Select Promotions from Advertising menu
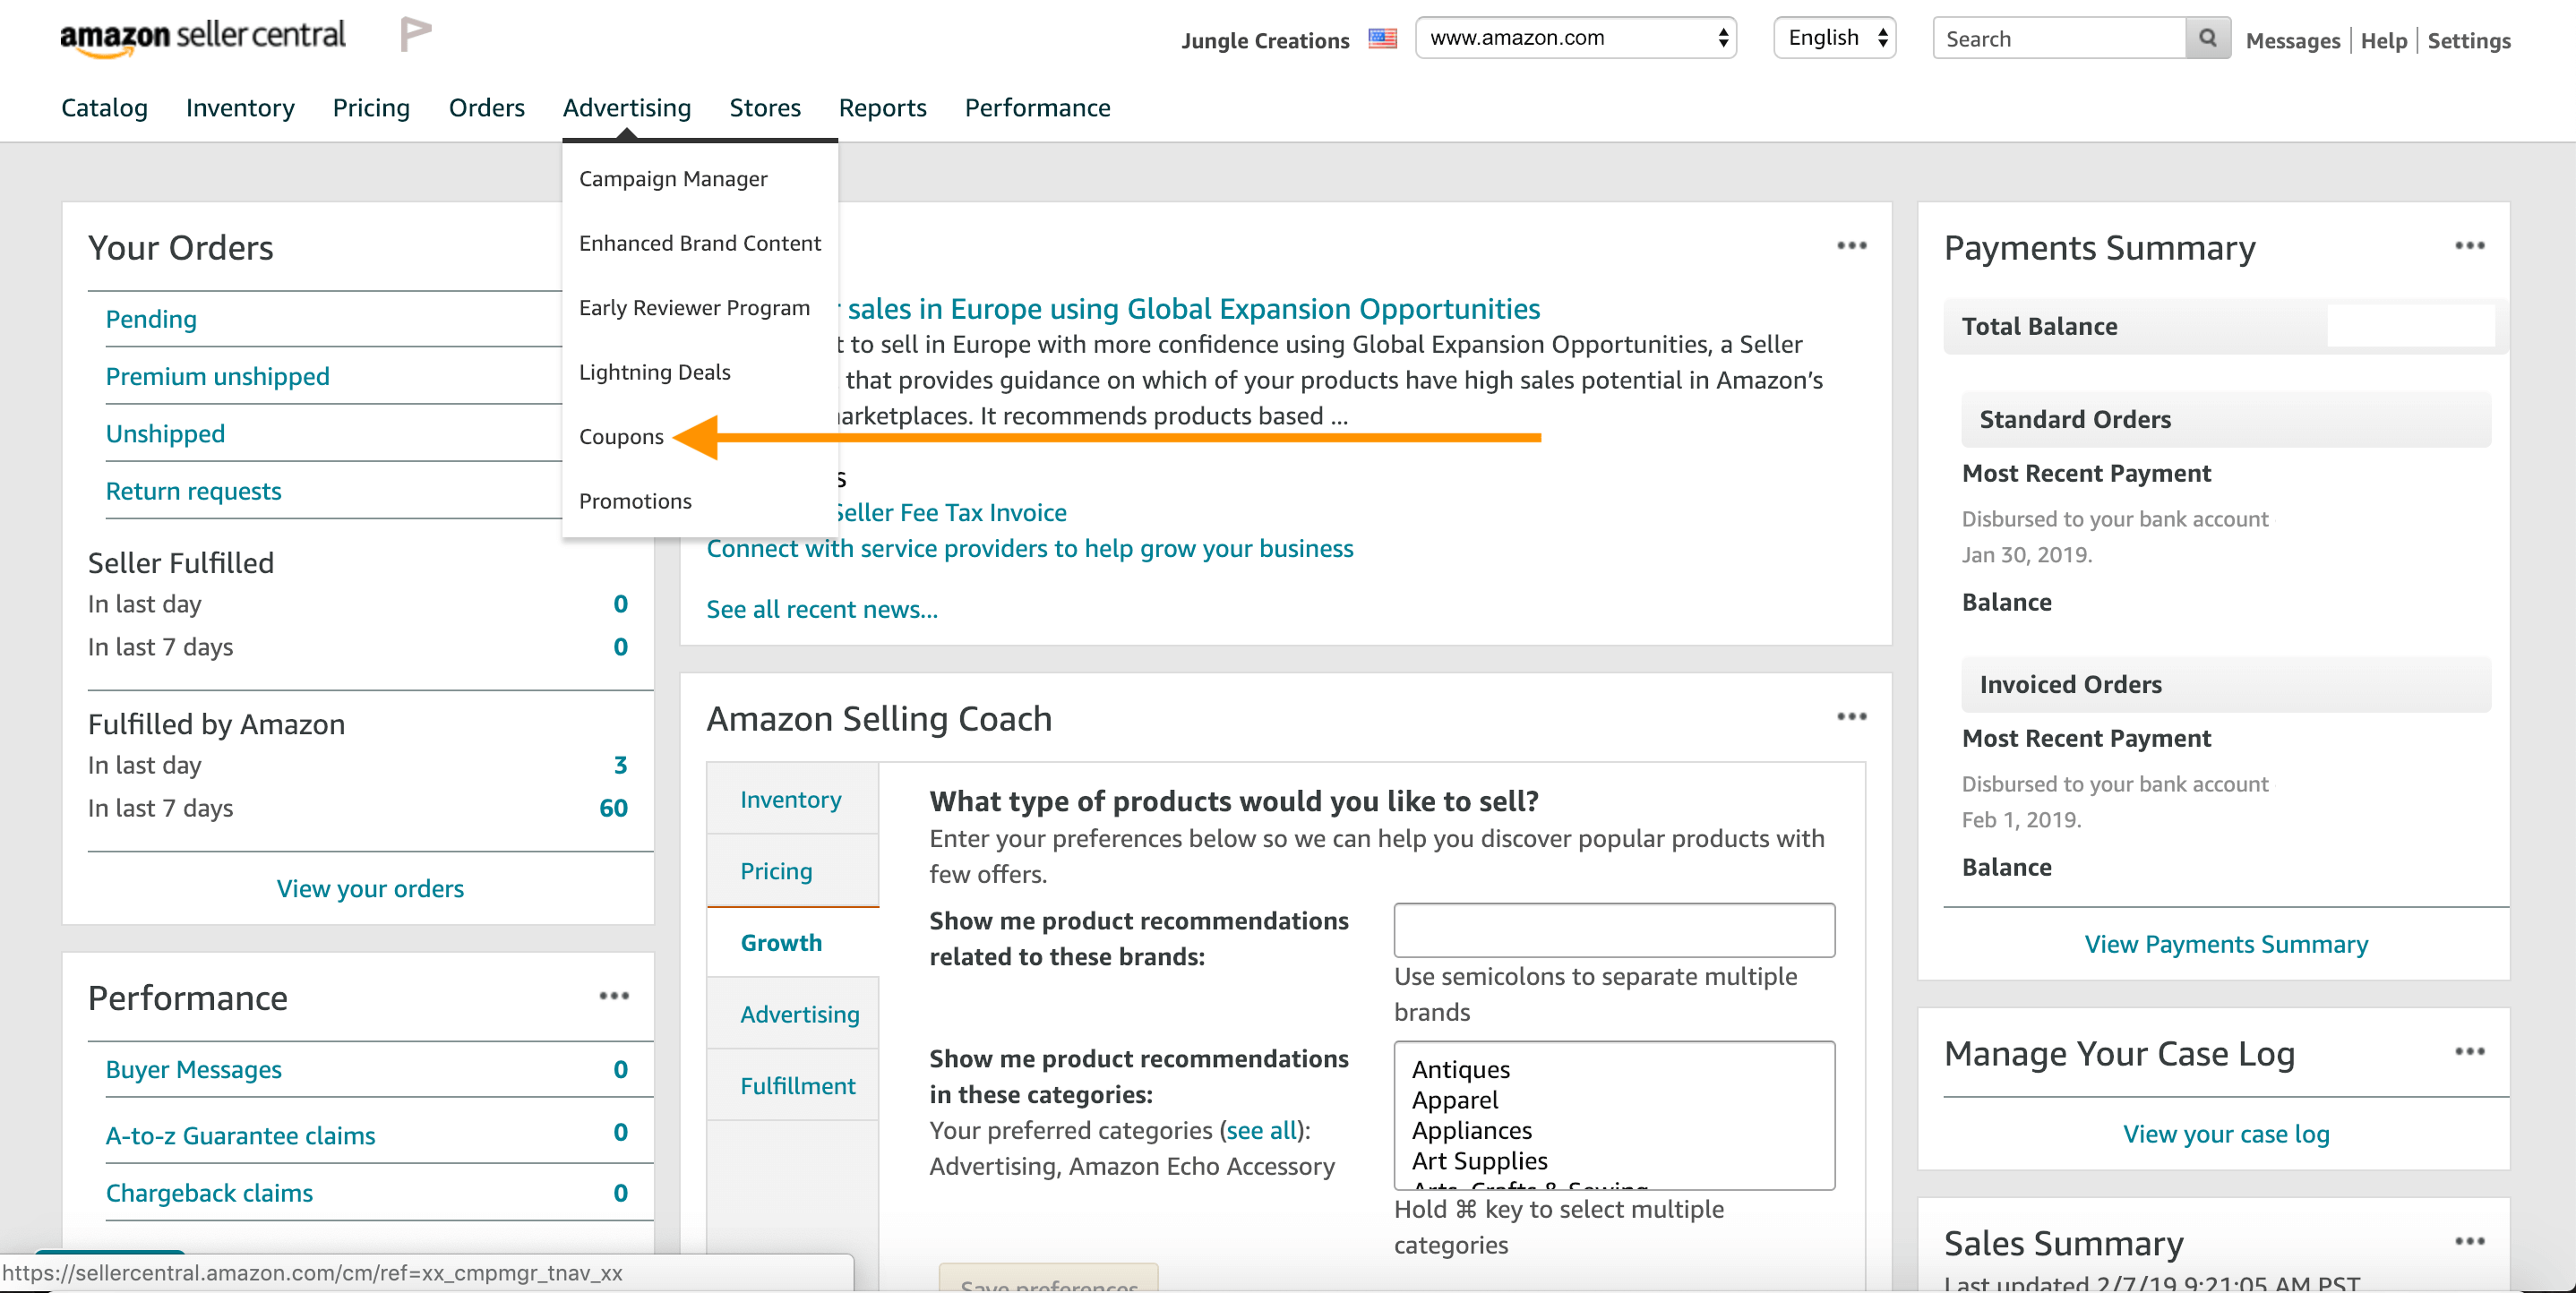2576x1293 pixels. pos(635,502)
